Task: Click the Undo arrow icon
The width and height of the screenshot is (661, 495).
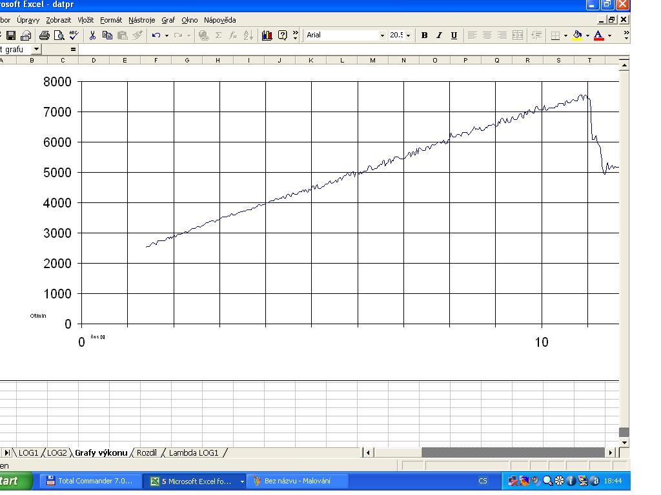Action: (156, 35)
